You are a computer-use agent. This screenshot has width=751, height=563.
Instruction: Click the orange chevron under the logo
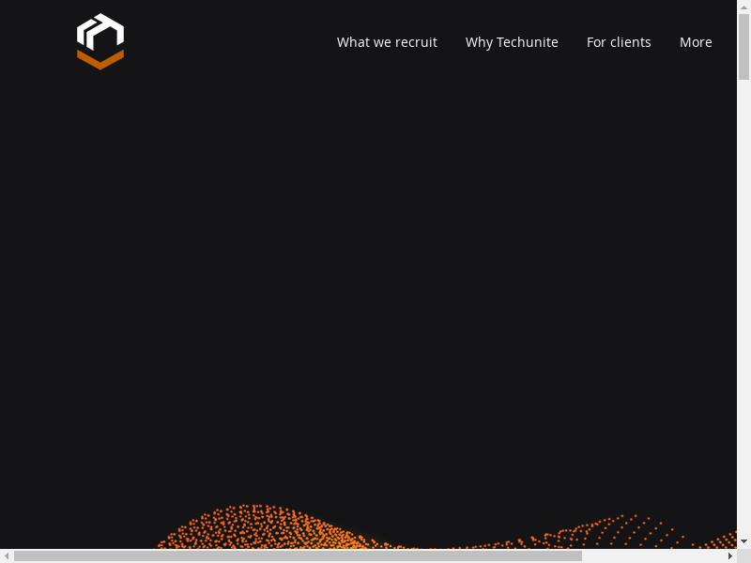tap(100, 61)
